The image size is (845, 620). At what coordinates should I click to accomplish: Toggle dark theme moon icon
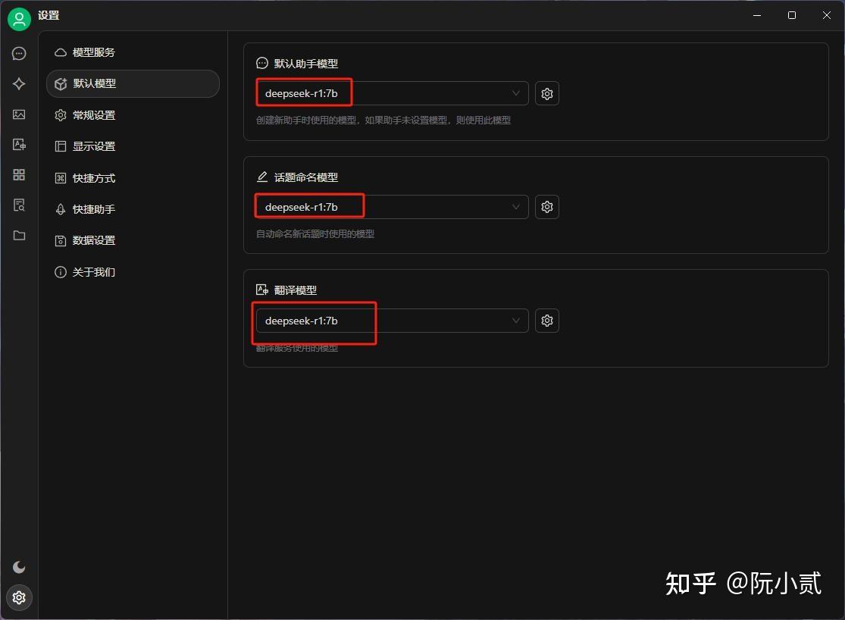point(19,567)
